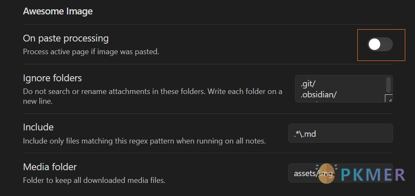The height and width of the screenshot is (196, 415).
Task: Click the PKMER watermark text
Action: click(373, 174)
